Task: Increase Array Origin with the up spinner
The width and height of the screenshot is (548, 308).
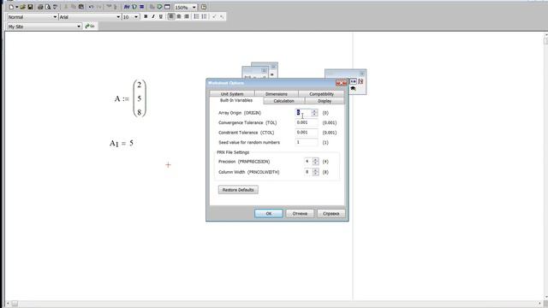Action: [x=314, y=111]
